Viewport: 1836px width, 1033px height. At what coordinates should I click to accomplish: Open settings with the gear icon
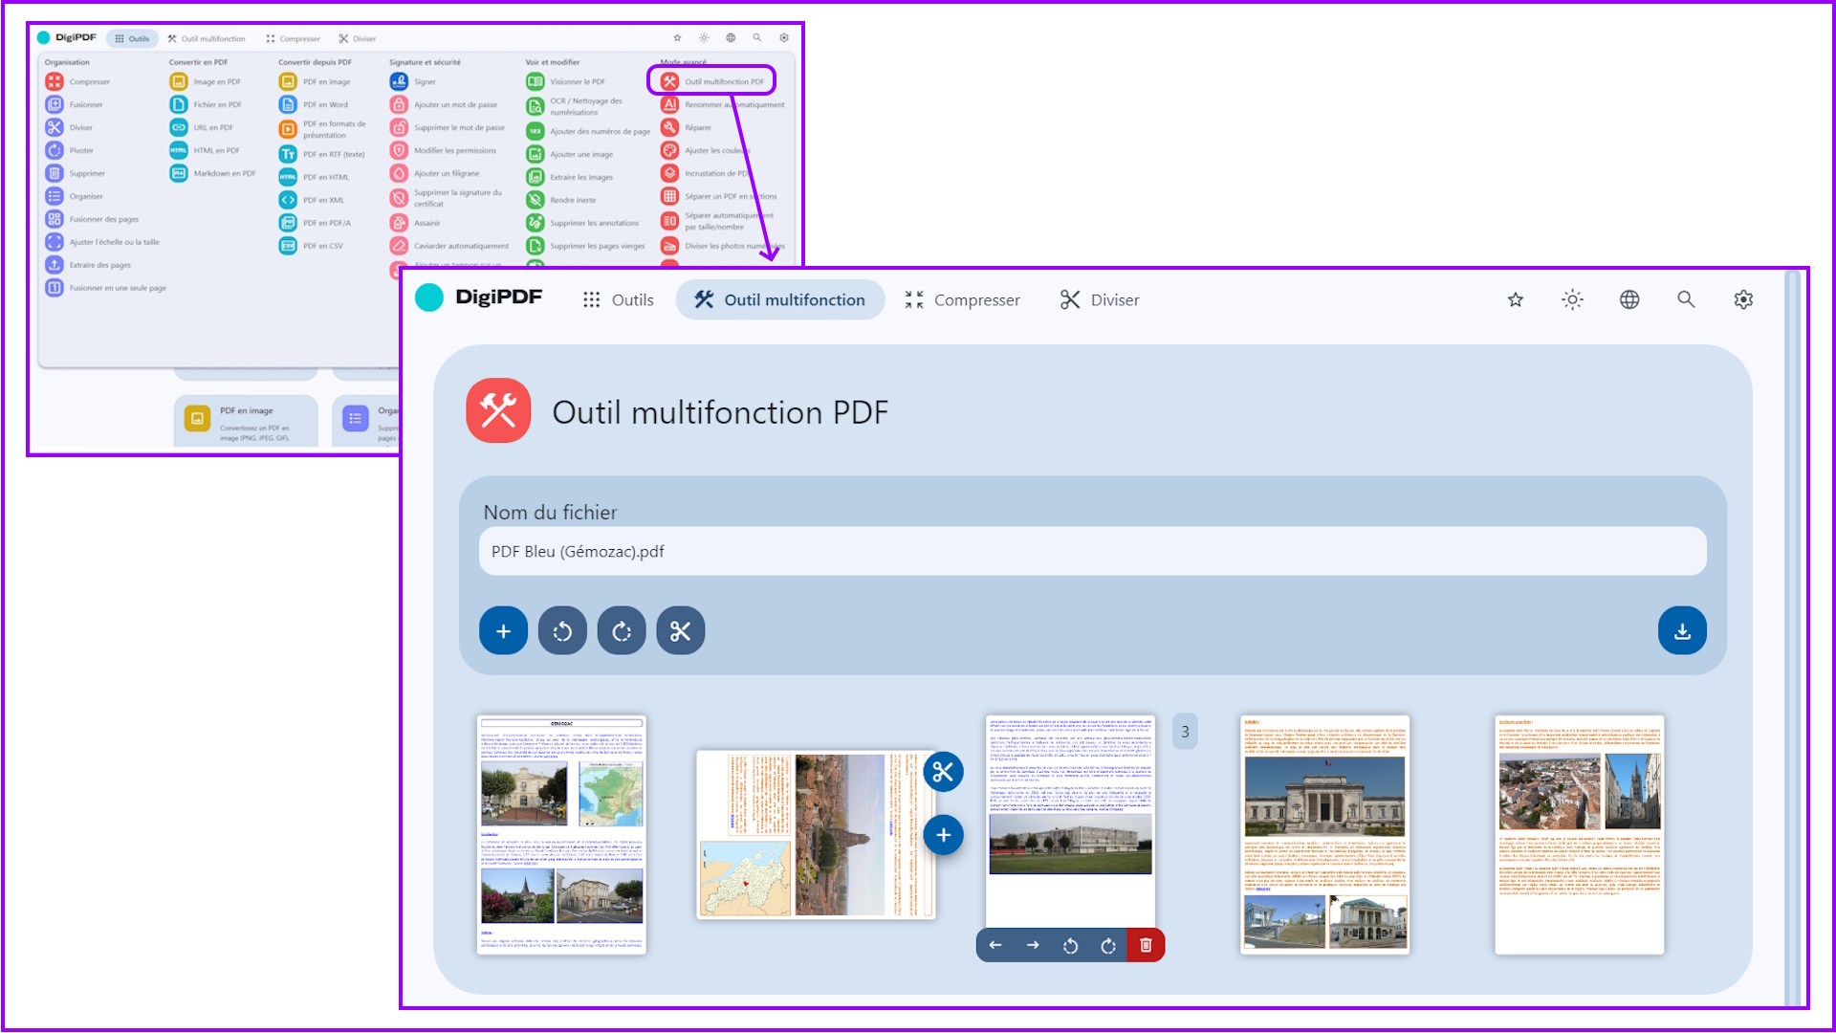[1743, 299]
